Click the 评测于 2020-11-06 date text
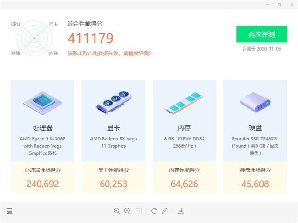Screen dimensions: 298x223 tap(262, 49)
